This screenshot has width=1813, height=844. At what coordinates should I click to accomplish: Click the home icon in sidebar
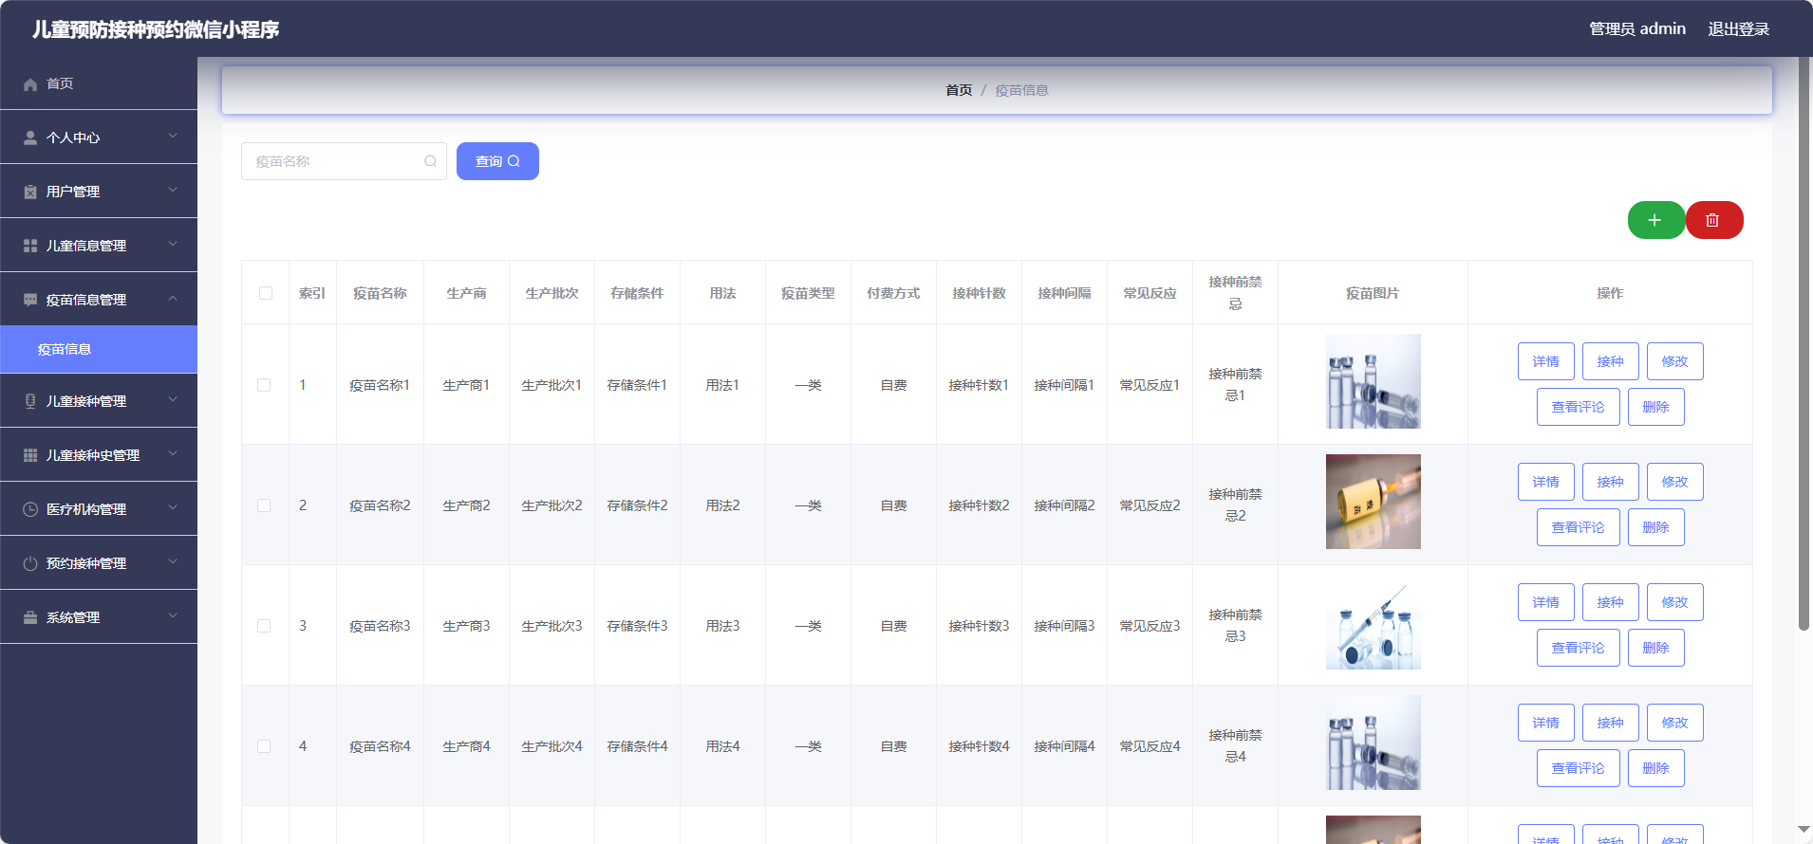click(x=30, y=84)
